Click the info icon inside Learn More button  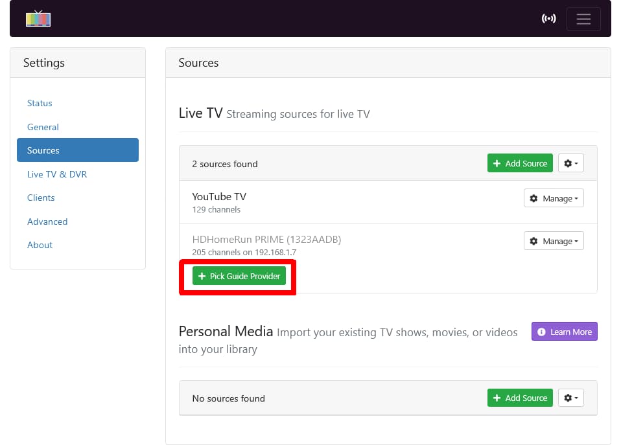[542, 331]
